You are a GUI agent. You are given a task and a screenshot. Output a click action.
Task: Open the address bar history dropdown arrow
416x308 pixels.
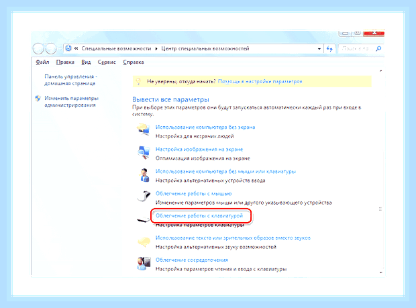point(319,49)
